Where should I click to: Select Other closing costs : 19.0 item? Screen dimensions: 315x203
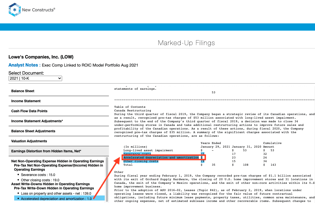(40, 180)
